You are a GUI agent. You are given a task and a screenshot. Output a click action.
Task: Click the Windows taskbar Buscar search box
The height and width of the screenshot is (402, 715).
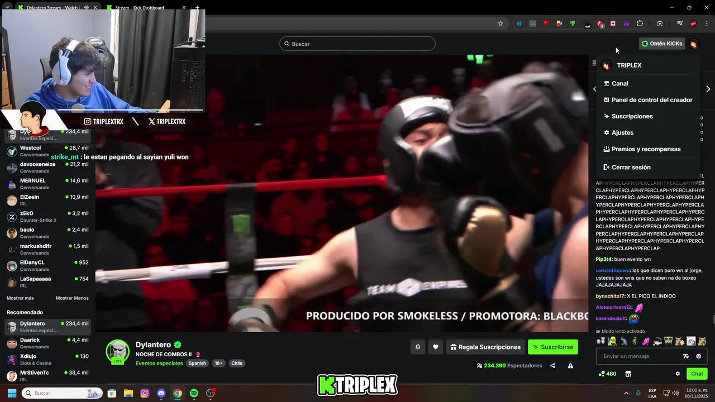tap(63, 393)
